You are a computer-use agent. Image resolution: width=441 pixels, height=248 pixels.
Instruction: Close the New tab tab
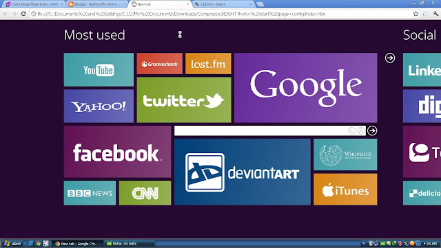click(188, 4)
